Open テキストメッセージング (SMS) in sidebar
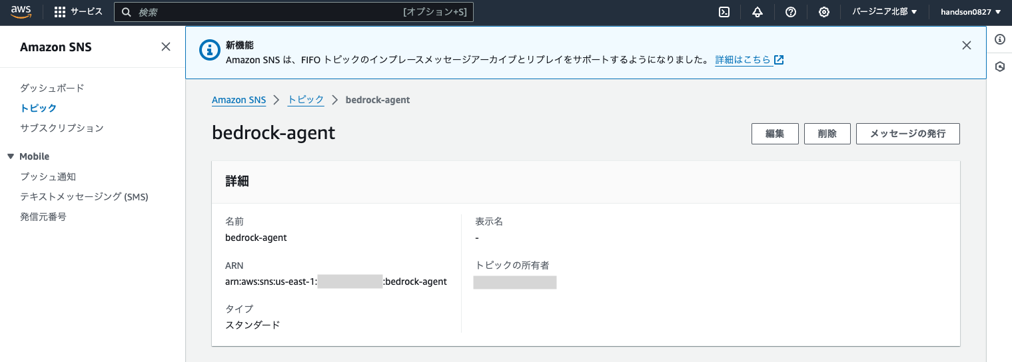The height and width of the screenshot is (362, 1012). coord(84,197)
